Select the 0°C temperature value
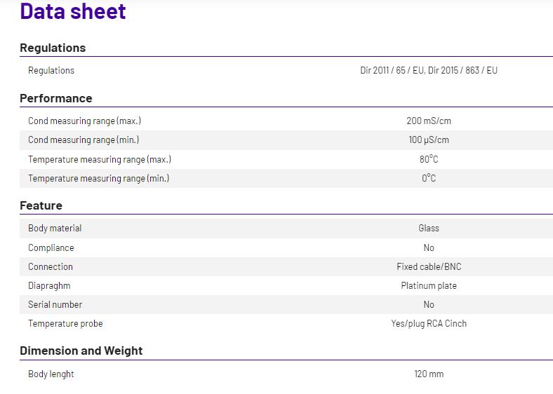 429,178
